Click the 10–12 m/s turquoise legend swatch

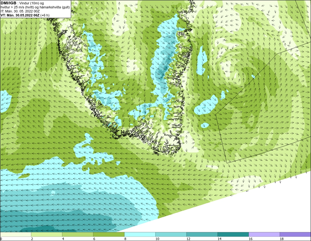point(171,234)
